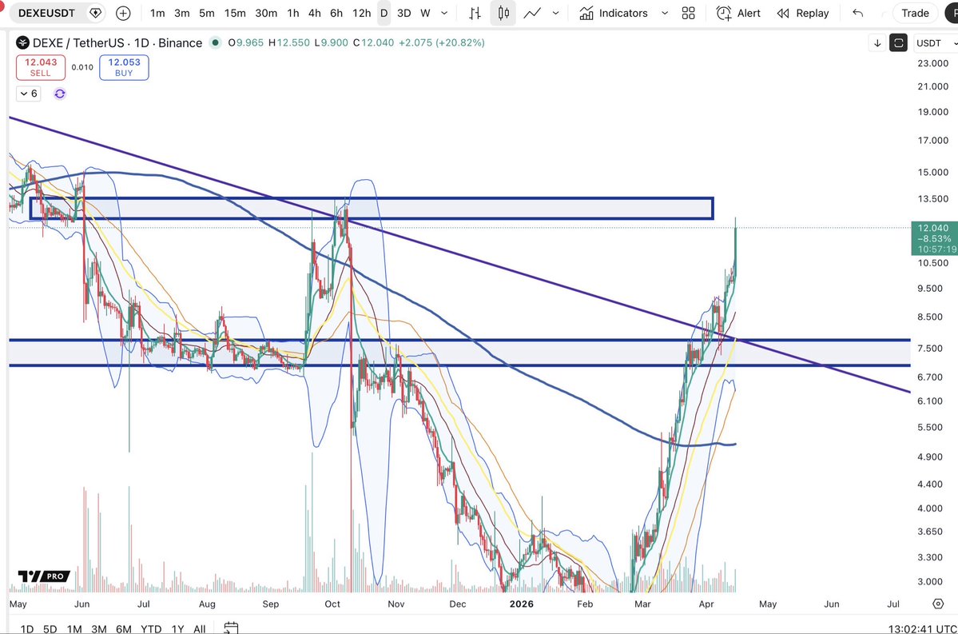Open the go-to-date calendar icon

[231, 628]
